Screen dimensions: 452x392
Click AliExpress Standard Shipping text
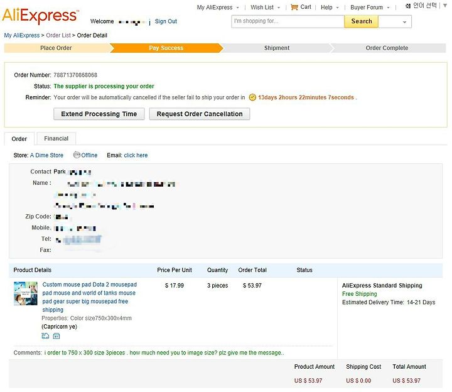point(382,286)
